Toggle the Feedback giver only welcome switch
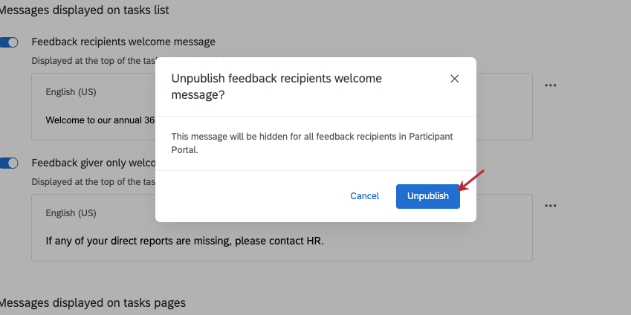631x315 pixels. point(10,163)
